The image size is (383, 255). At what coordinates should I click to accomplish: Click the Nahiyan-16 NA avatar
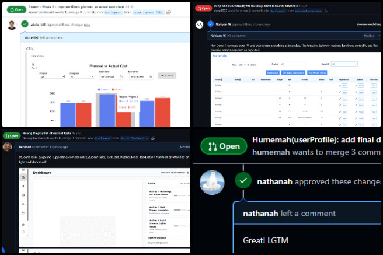(x=199, y=25)
